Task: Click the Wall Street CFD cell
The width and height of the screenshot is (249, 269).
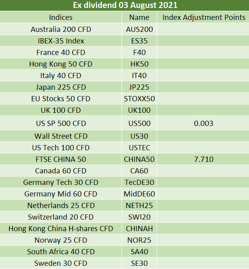Action: 61,136
